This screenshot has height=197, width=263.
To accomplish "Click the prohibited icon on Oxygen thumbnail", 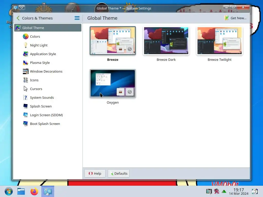I will coord(130,92).
